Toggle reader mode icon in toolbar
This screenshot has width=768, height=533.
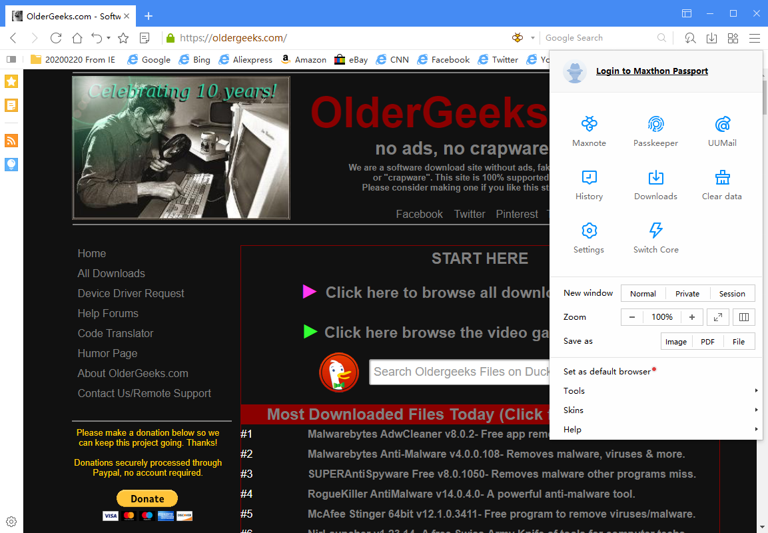pyautogui.click(x=145, y=38)
